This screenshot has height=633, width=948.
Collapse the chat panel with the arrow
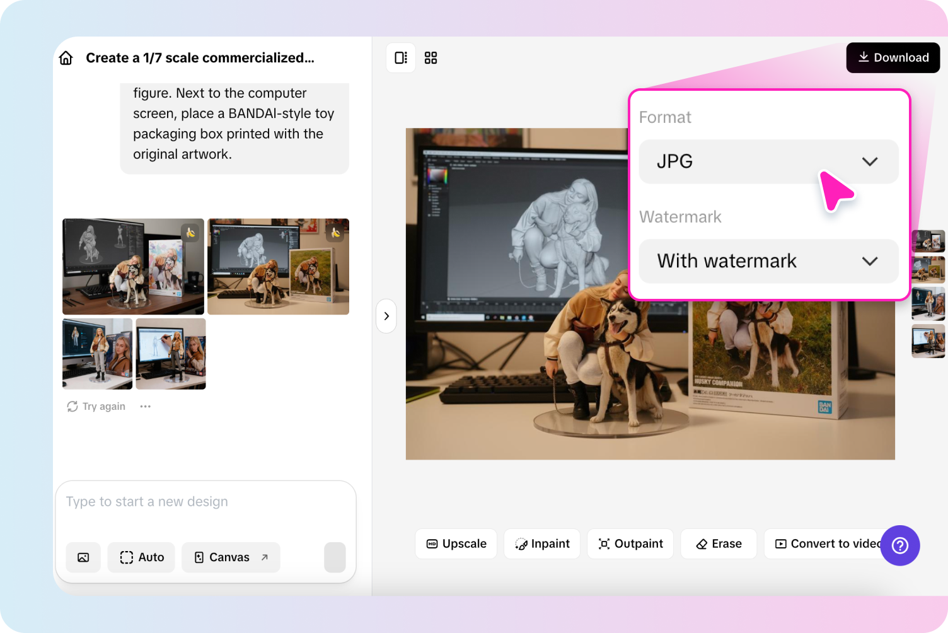pyautogui.click(x=386, y=316)
